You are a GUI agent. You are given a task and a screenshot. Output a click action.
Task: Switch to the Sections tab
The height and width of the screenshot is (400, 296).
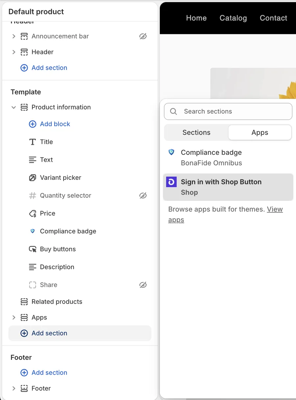coord(196,132)
